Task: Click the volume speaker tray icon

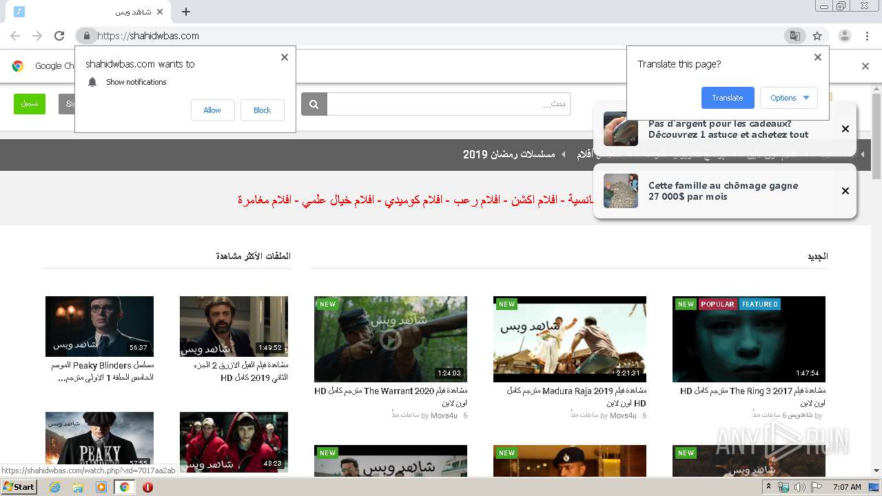Action: click(799, 487)
